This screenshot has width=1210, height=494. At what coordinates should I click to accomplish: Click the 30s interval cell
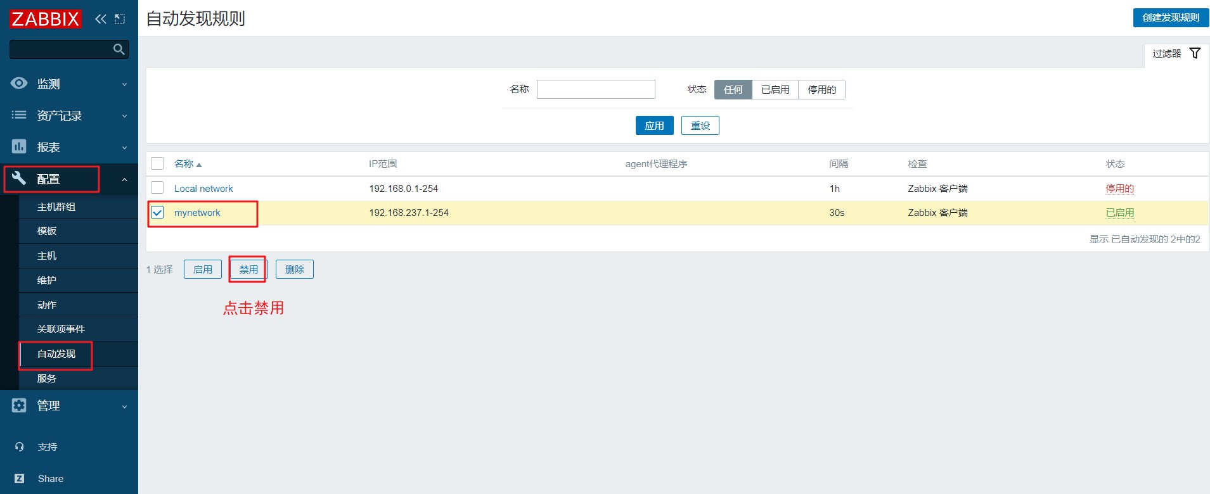click(x=837, y=213)
